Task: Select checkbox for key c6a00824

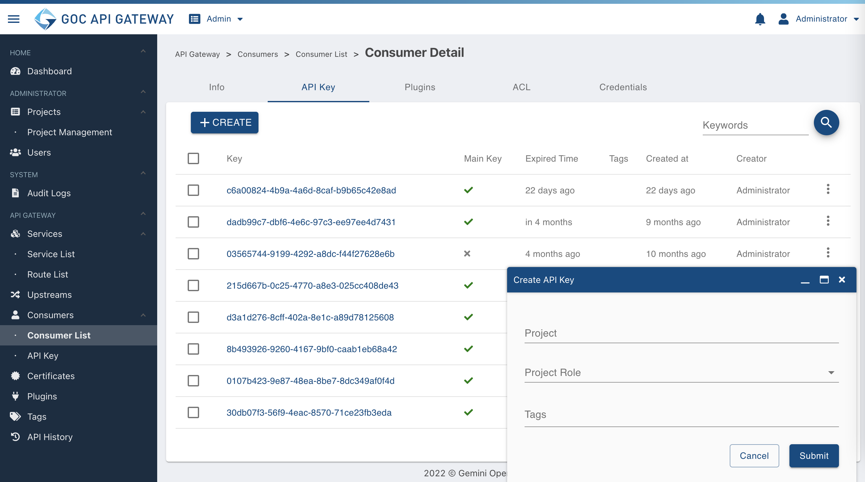Action: coord(193,190)
